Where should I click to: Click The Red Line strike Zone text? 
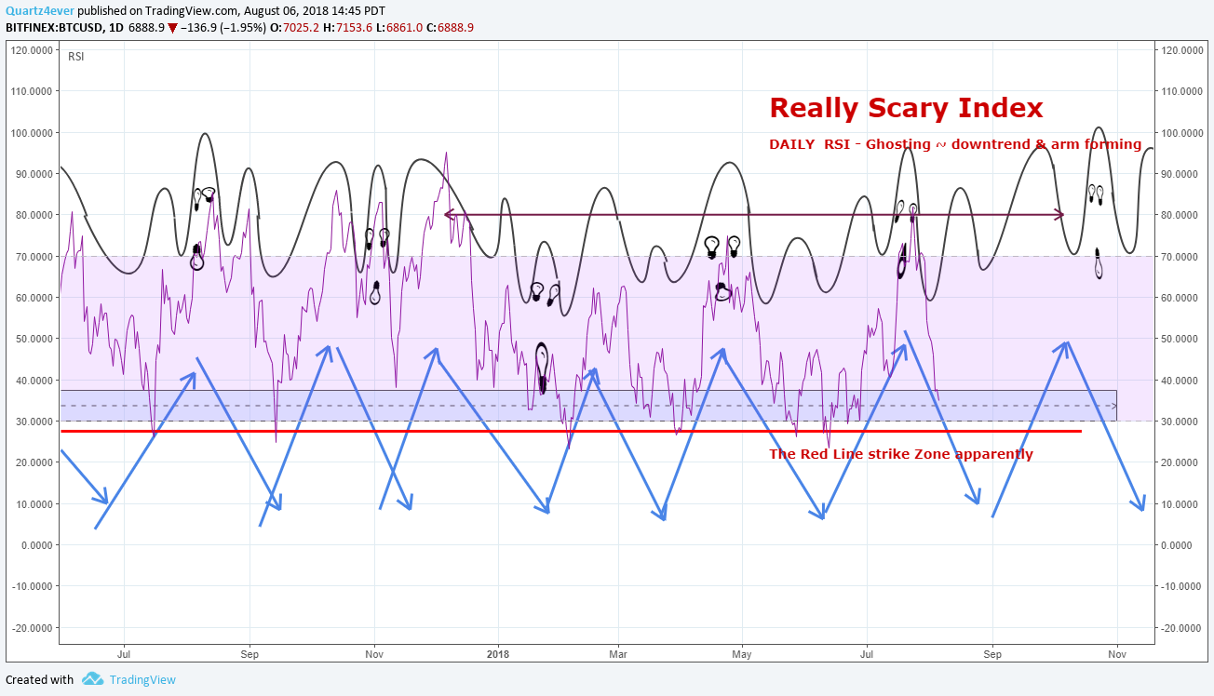point(901,454)
